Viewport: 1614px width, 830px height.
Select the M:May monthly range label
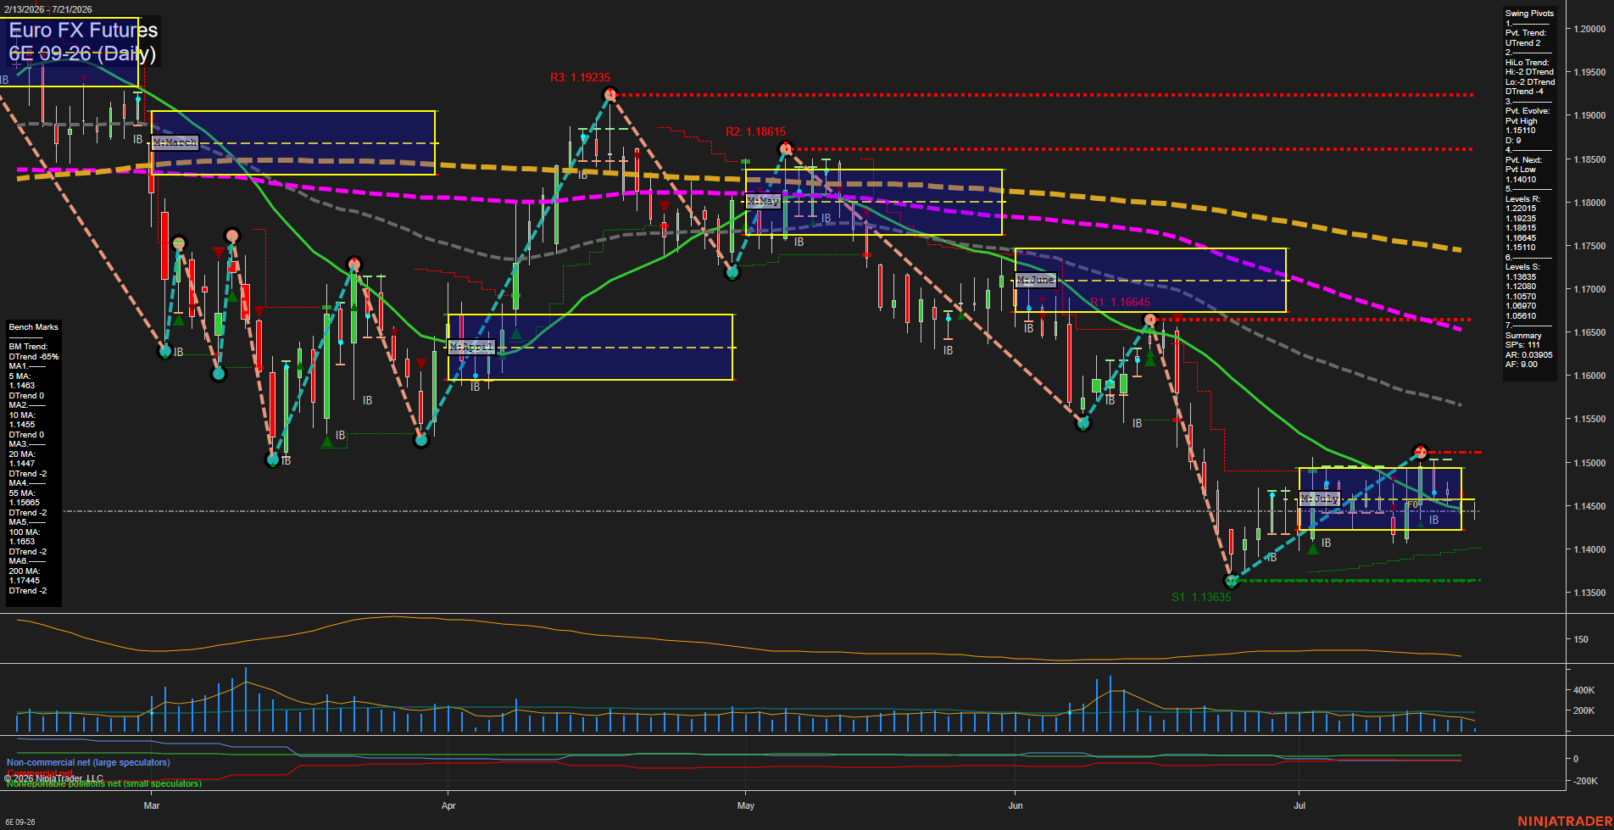click(x=763, y=202)
